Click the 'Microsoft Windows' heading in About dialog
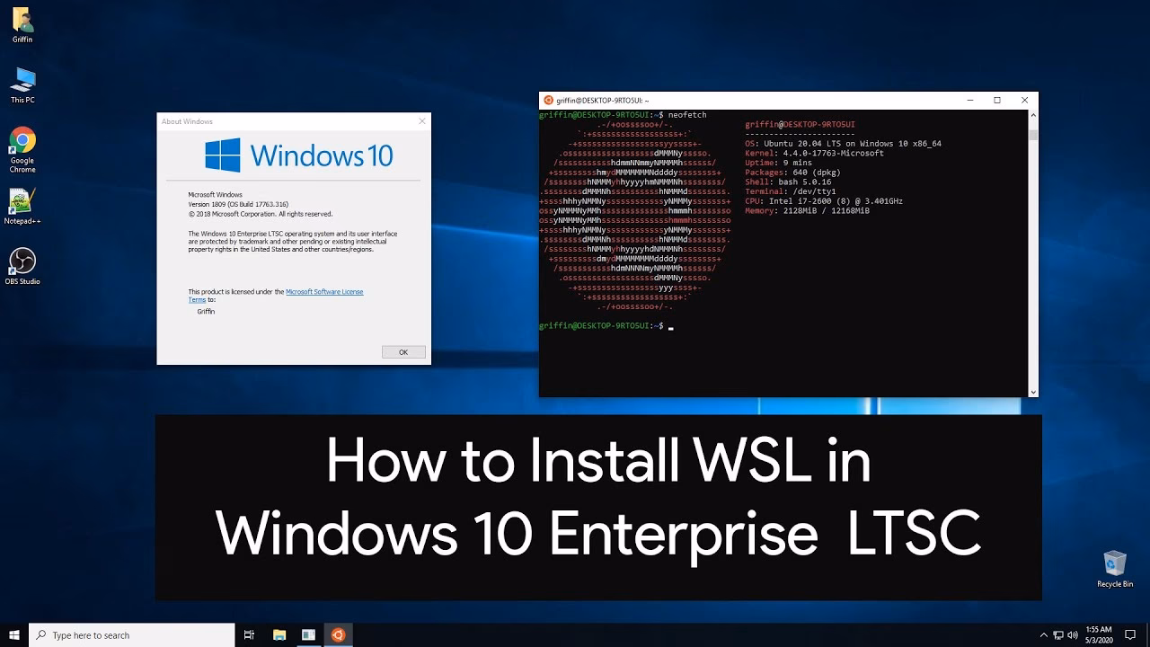 click(x=215, y=195)
